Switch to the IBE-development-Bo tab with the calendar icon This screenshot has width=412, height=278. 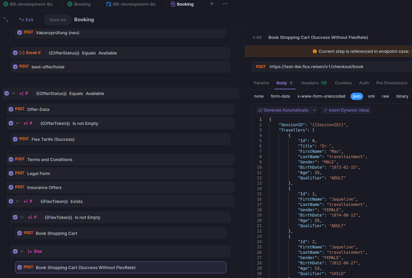pos(131,4)
